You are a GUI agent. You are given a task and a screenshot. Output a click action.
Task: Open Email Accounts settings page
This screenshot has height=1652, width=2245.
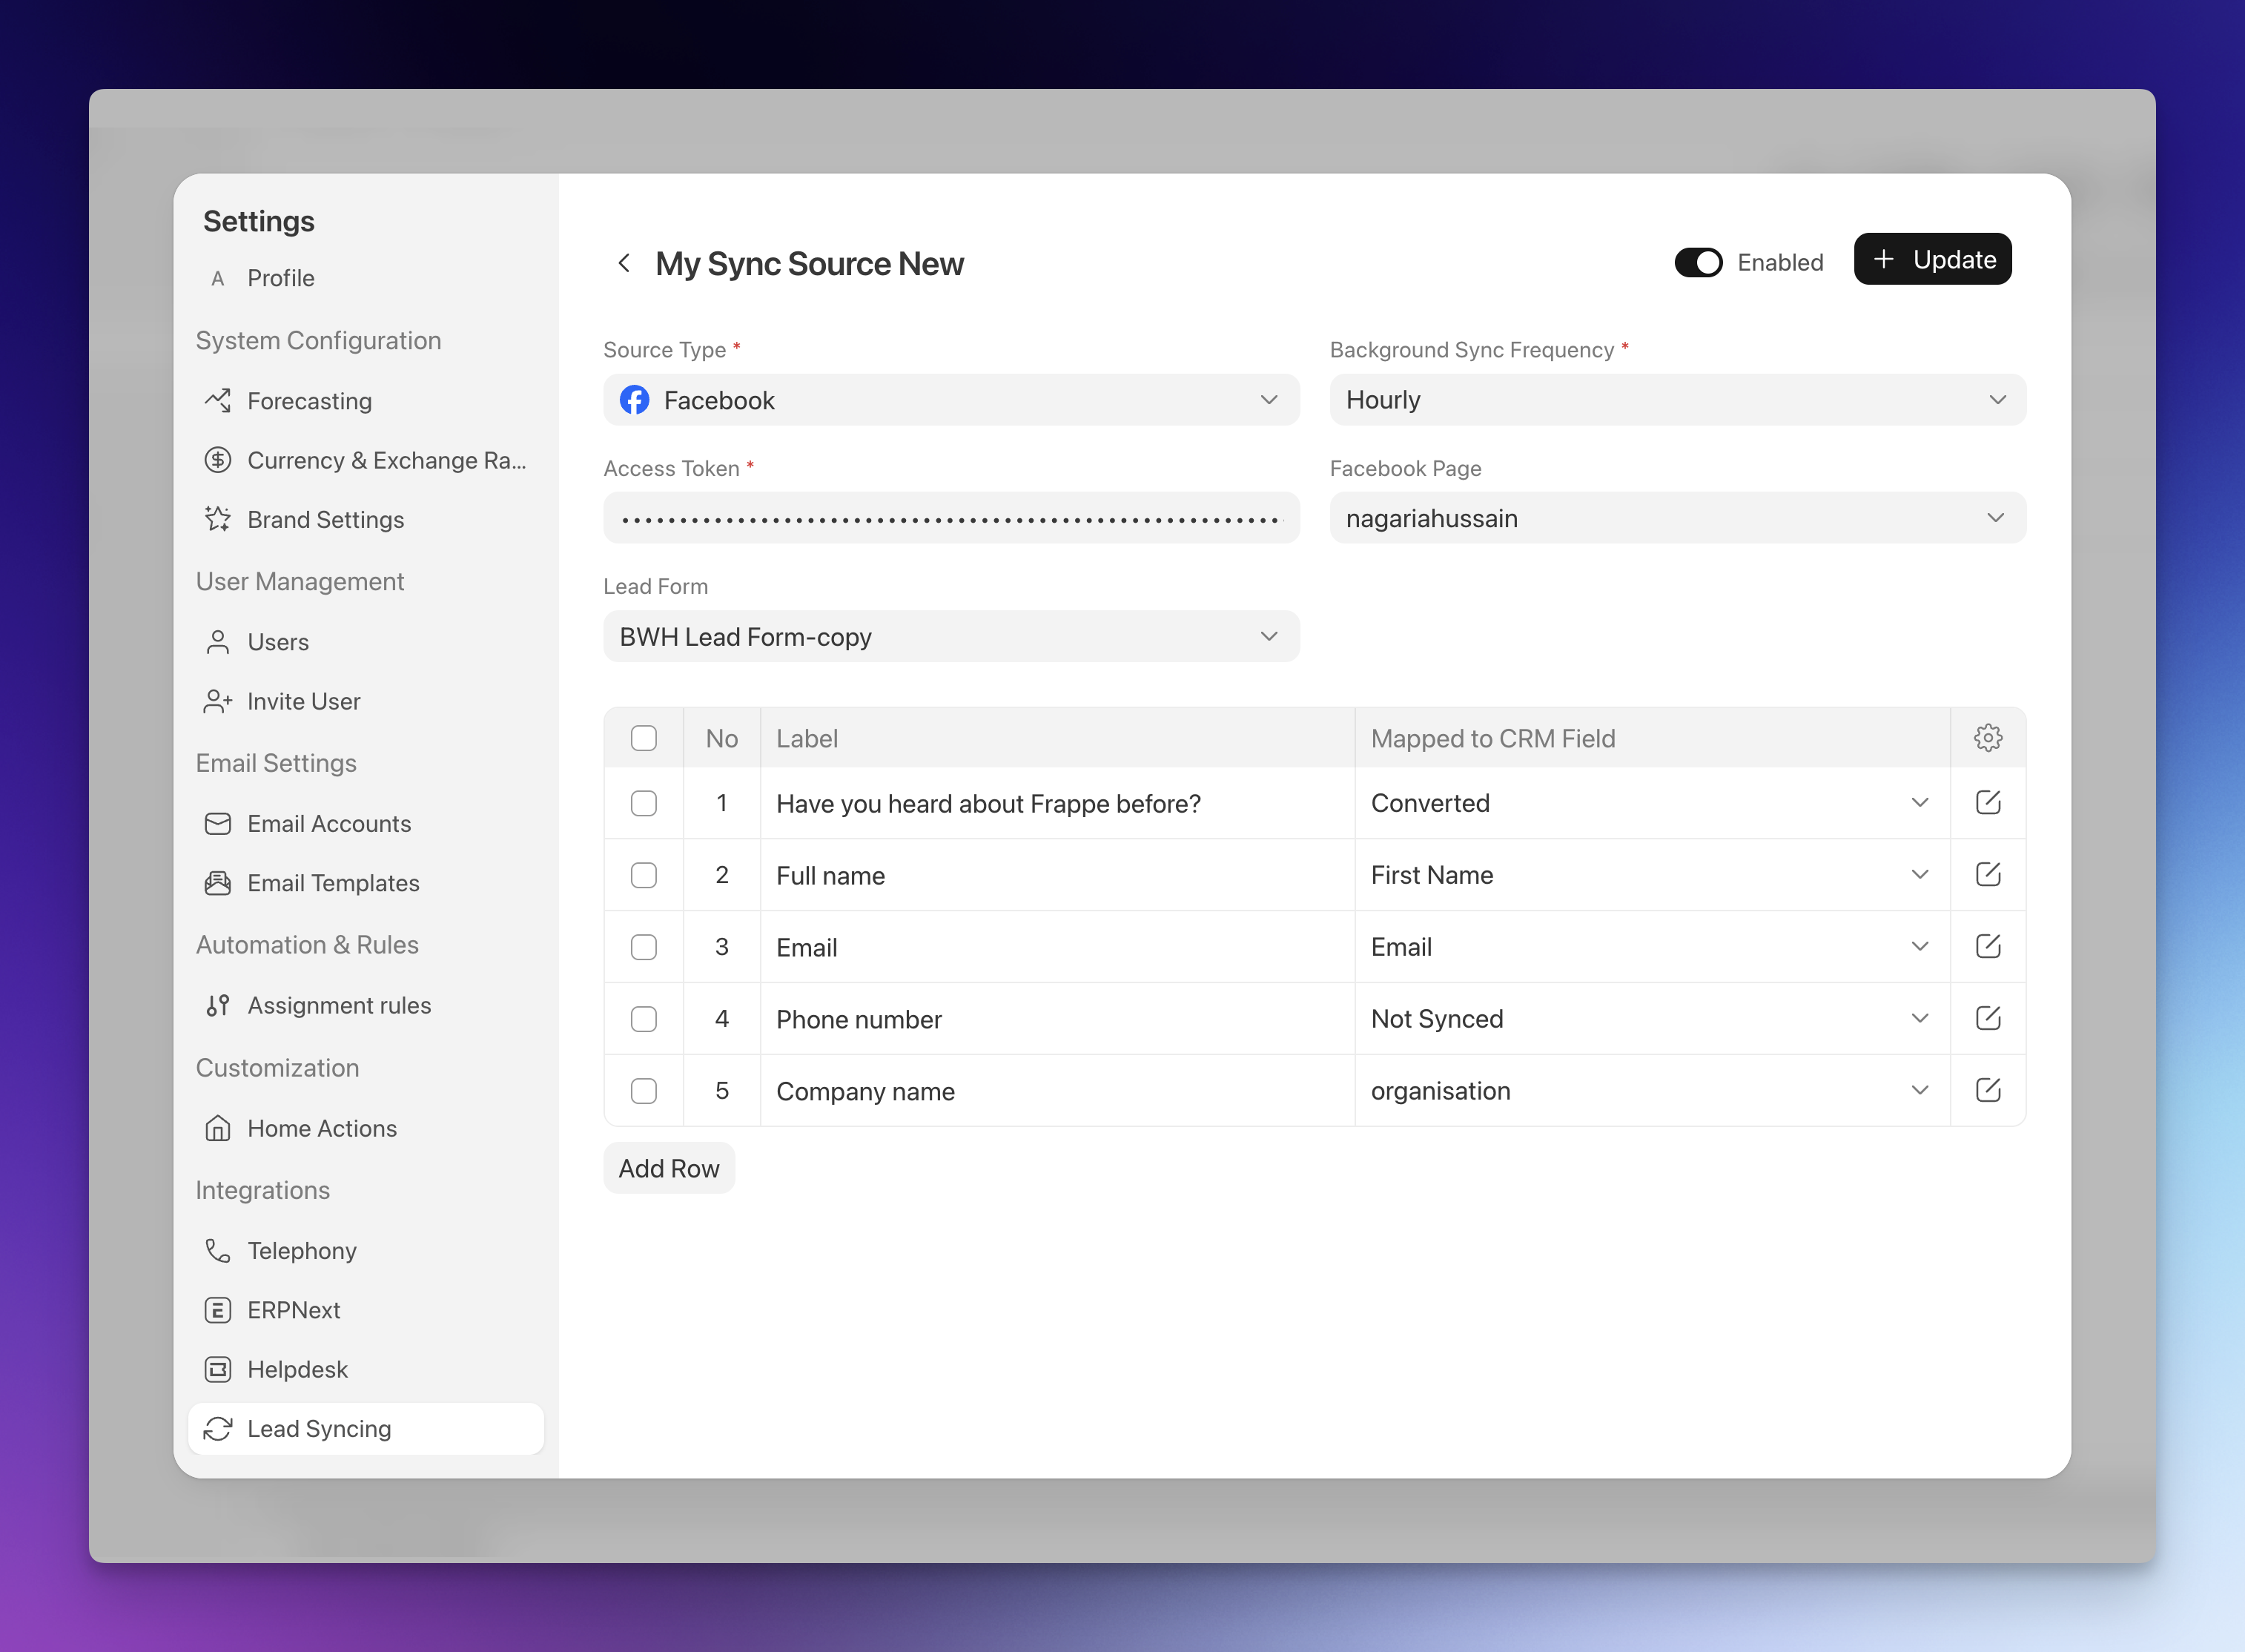click(329, 823)
